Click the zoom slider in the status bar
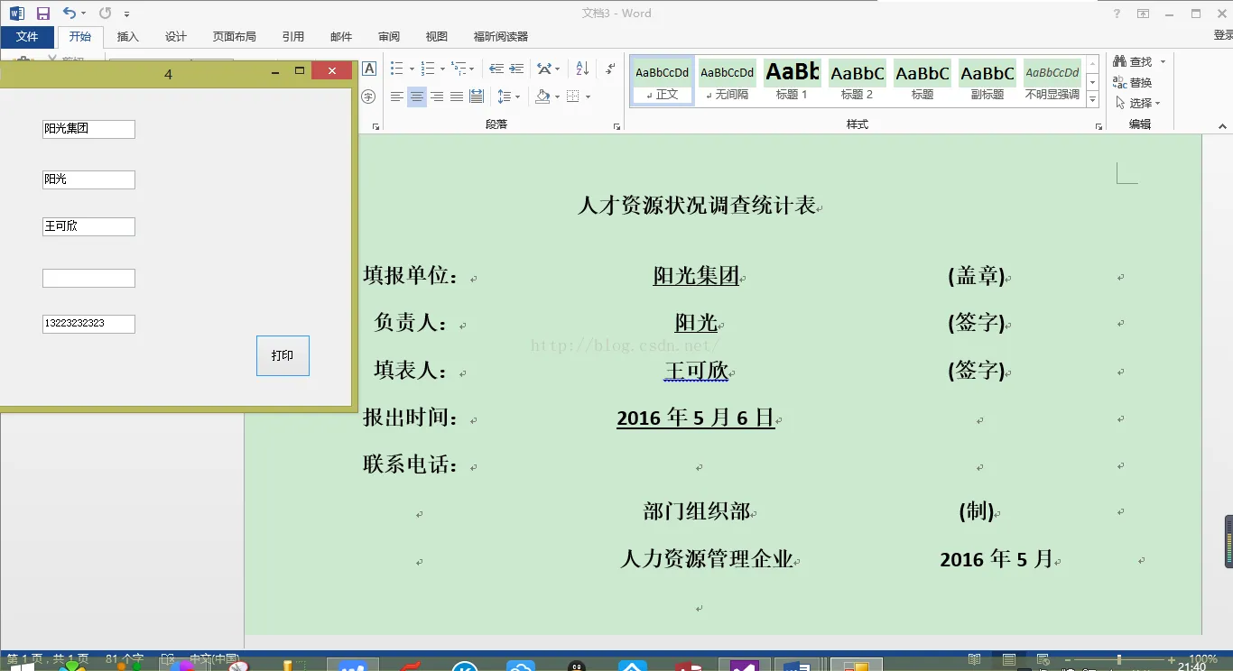1233x671 pixels. click(1118, 660)
